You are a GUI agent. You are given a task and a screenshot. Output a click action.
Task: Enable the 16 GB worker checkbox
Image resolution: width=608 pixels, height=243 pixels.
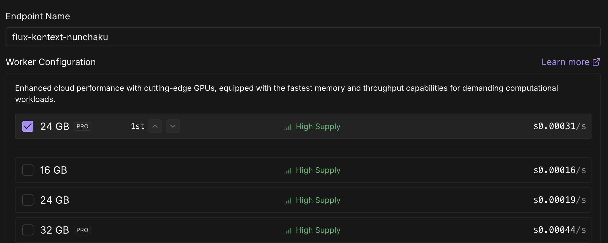28,170
